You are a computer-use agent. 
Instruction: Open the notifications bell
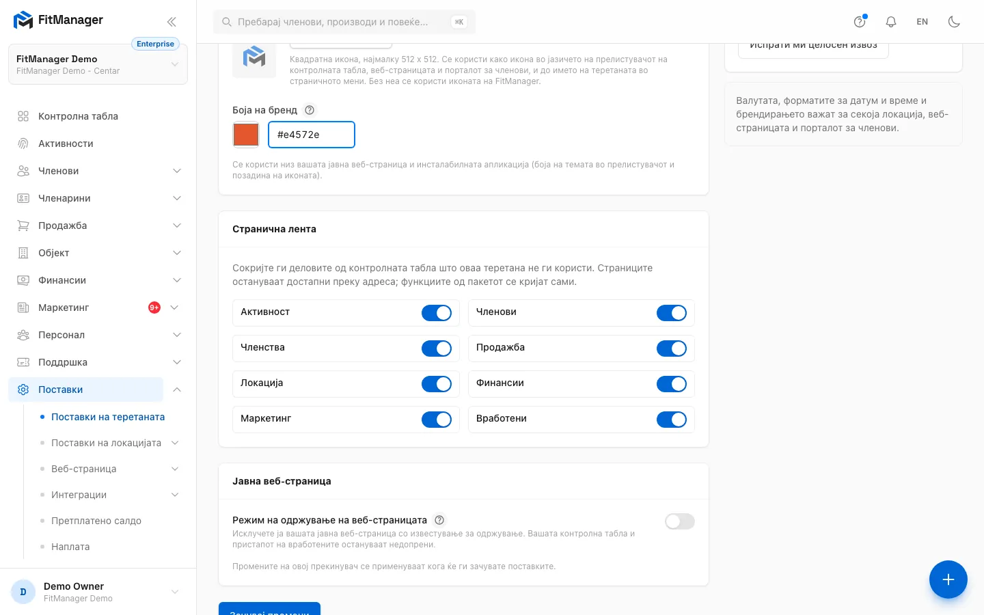(x=891, y=22)
